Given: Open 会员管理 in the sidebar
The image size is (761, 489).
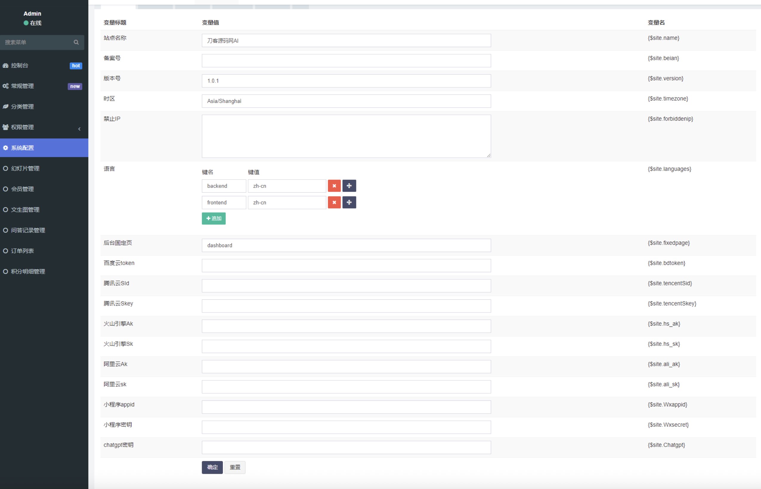Looking at the screenshot, I should (x=22, y=189).
